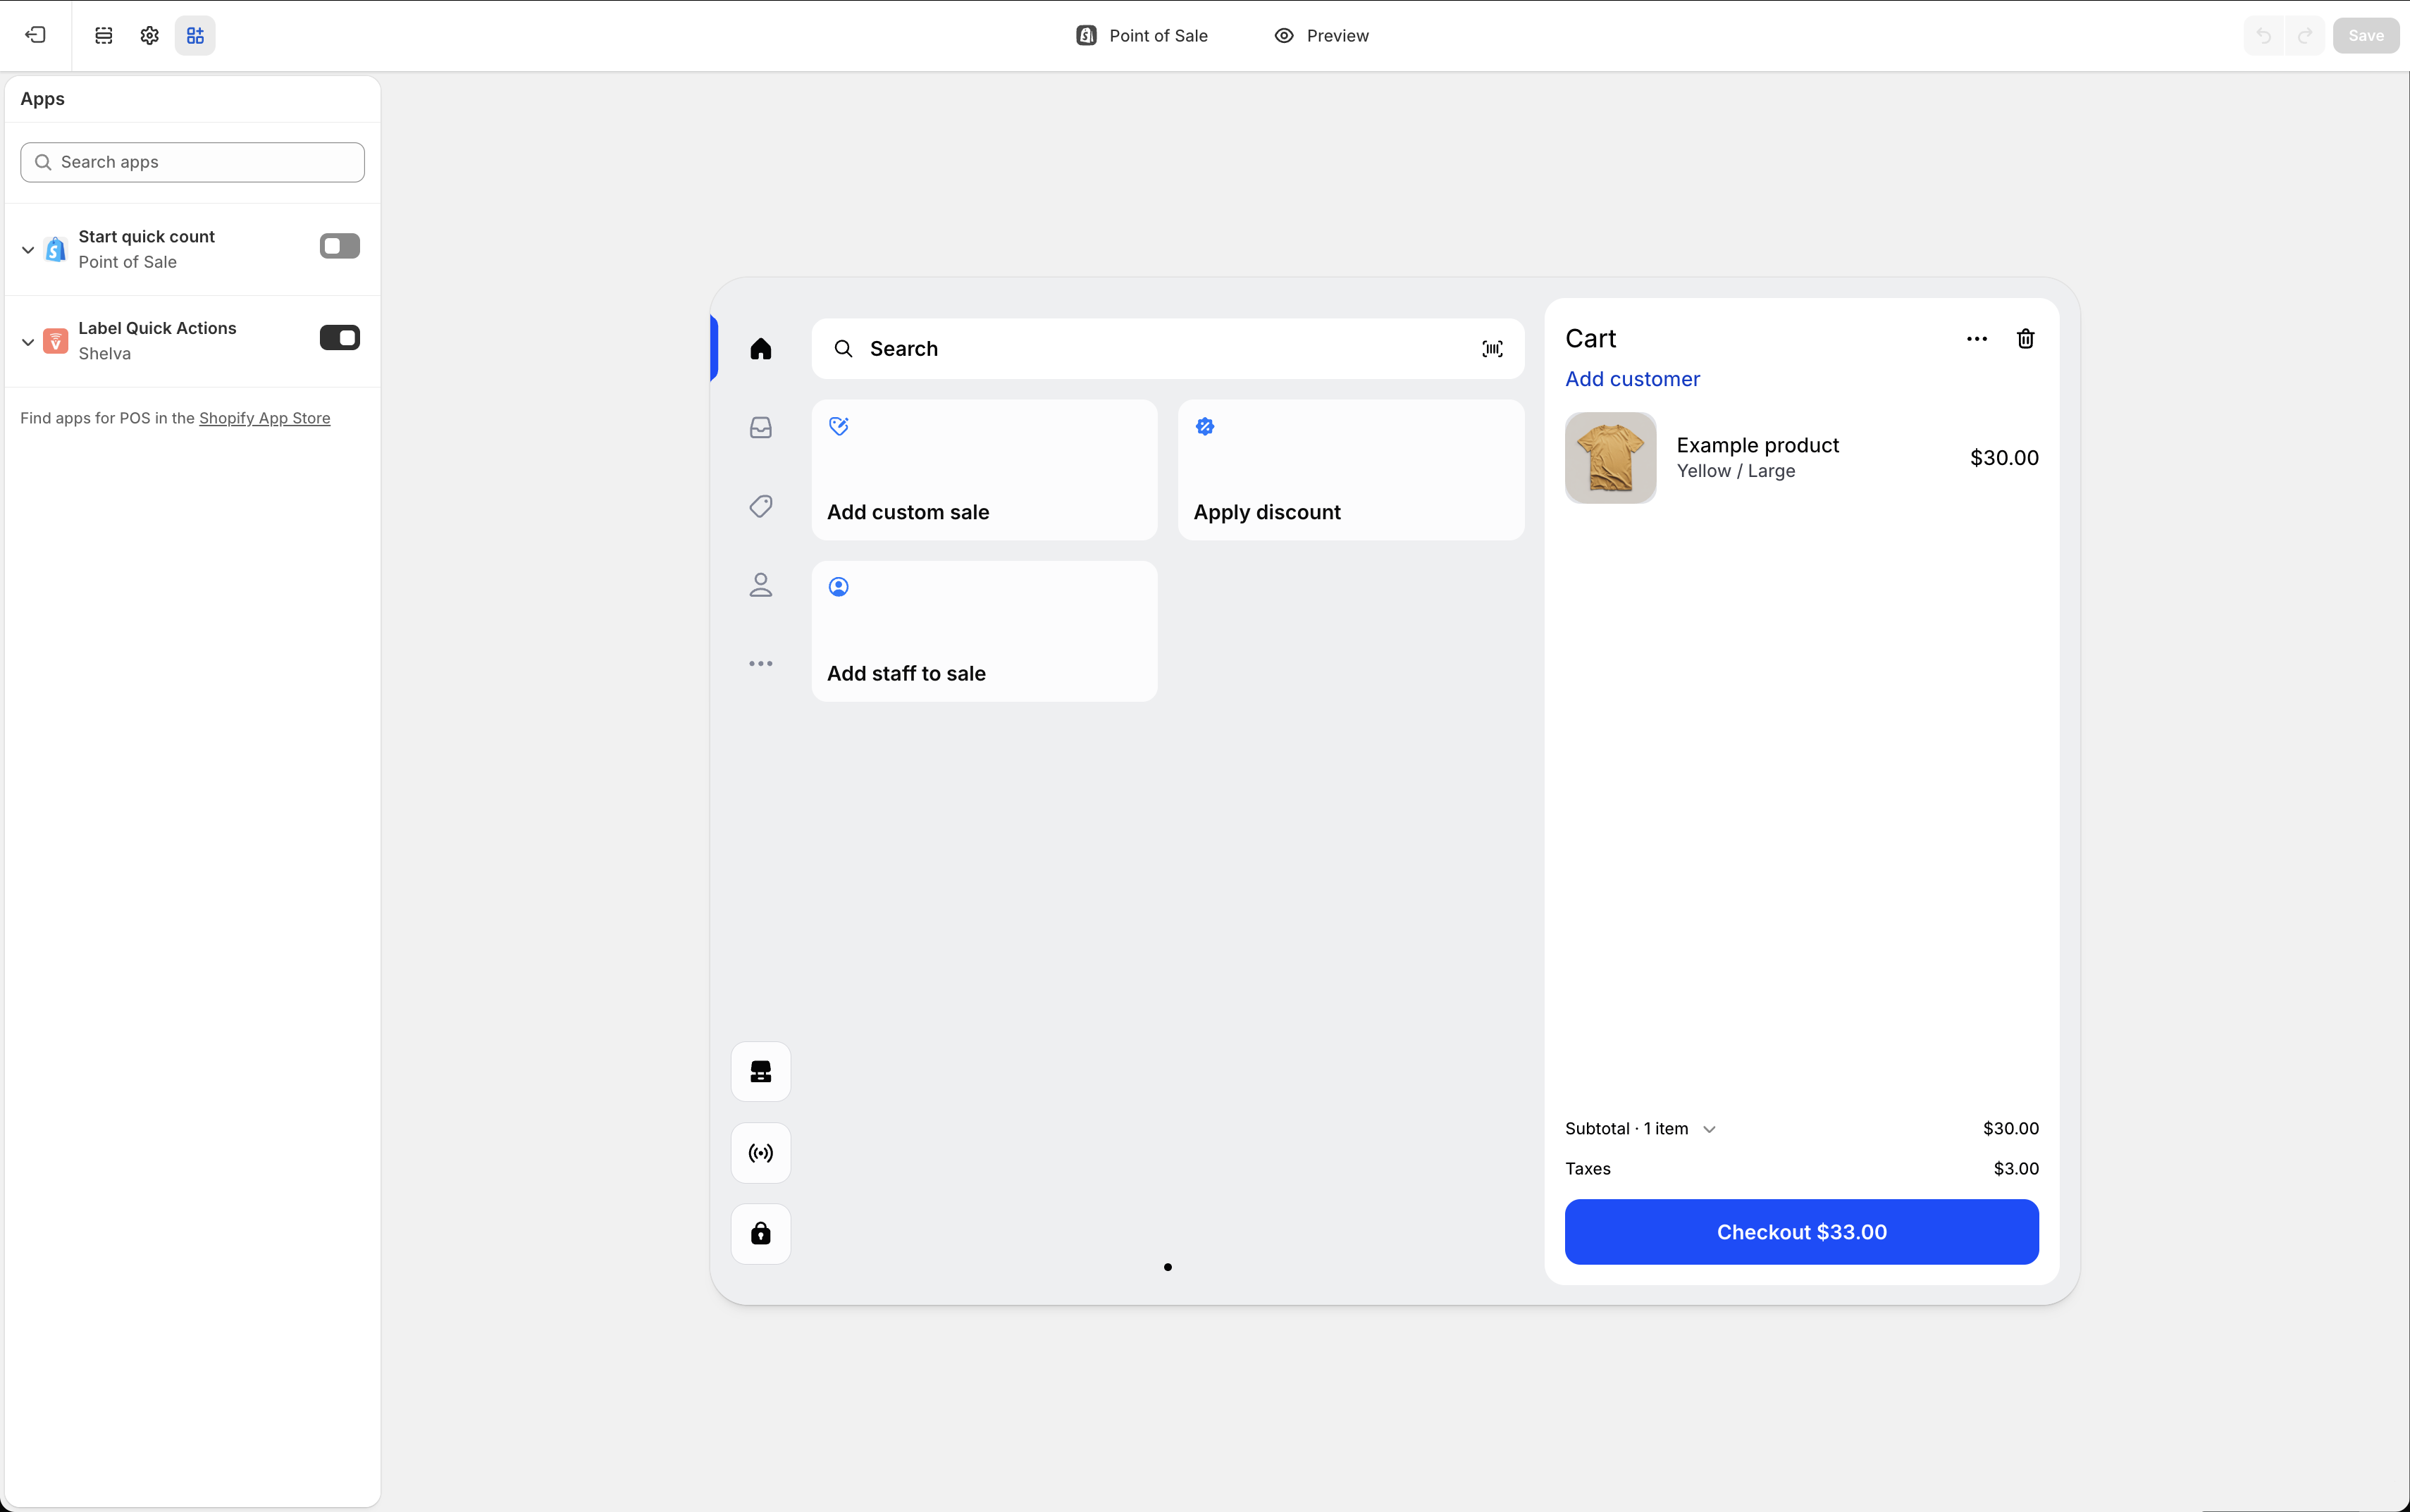
Task: Open the Shopify App Store link
Action: [x=264, y=418]
